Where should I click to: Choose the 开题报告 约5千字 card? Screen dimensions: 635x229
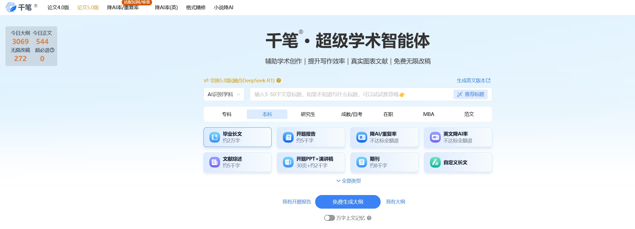click(311, 137)
